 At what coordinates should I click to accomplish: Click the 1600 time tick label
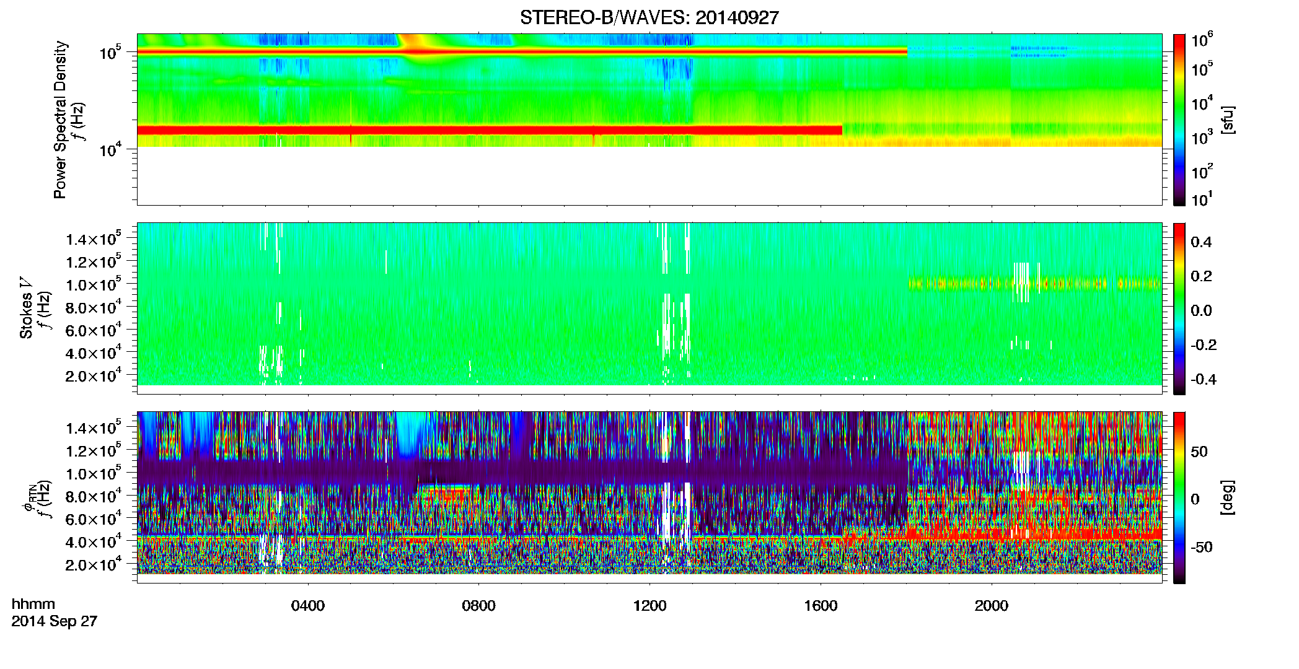tap(821, 605)
